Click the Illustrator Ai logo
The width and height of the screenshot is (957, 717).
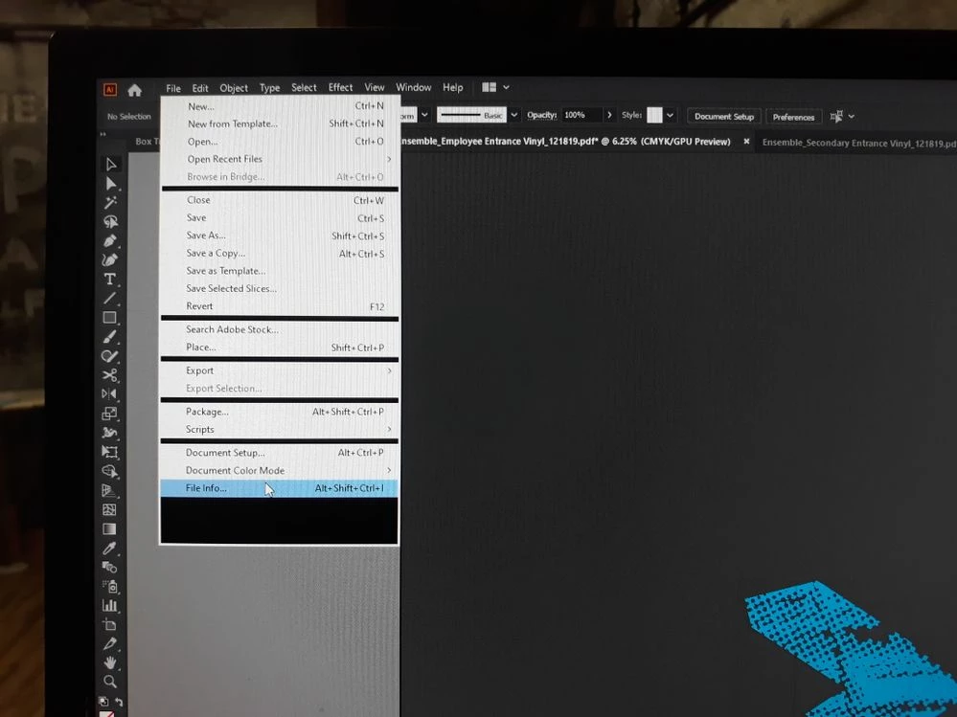pos(110,90)
